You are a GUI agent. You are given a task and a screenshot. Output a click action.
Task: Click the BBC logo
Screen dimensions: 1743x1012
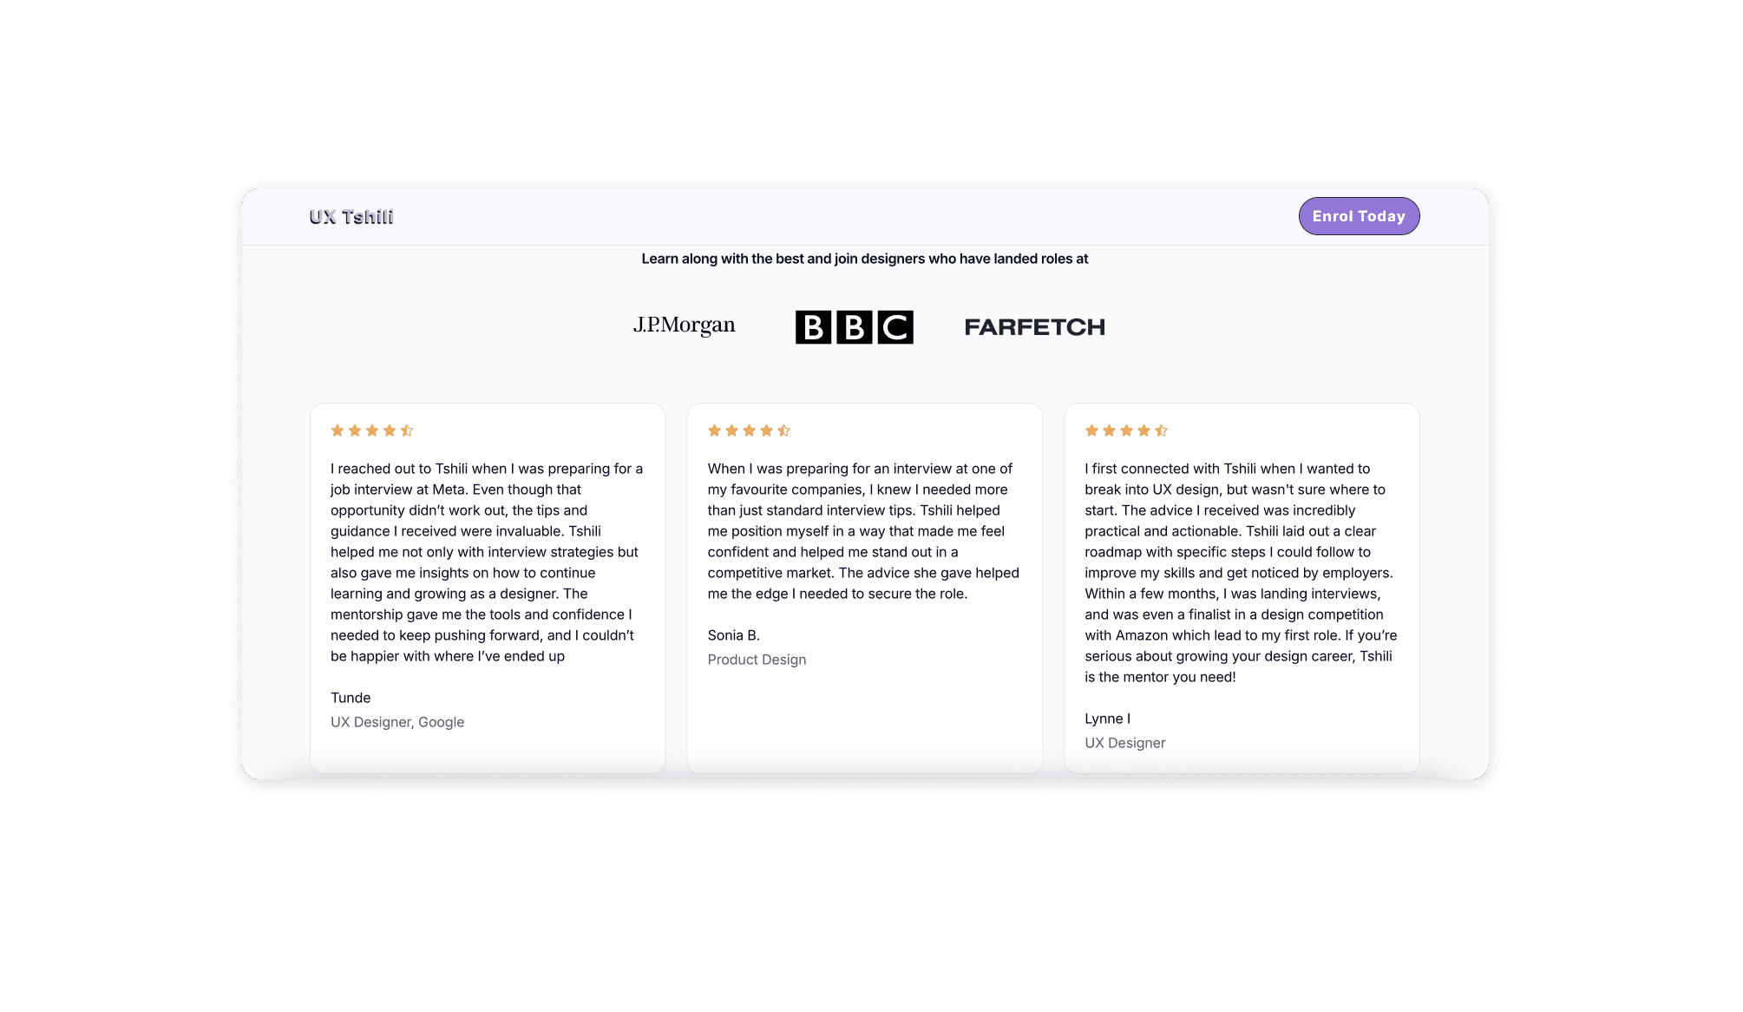coord(855,327)
